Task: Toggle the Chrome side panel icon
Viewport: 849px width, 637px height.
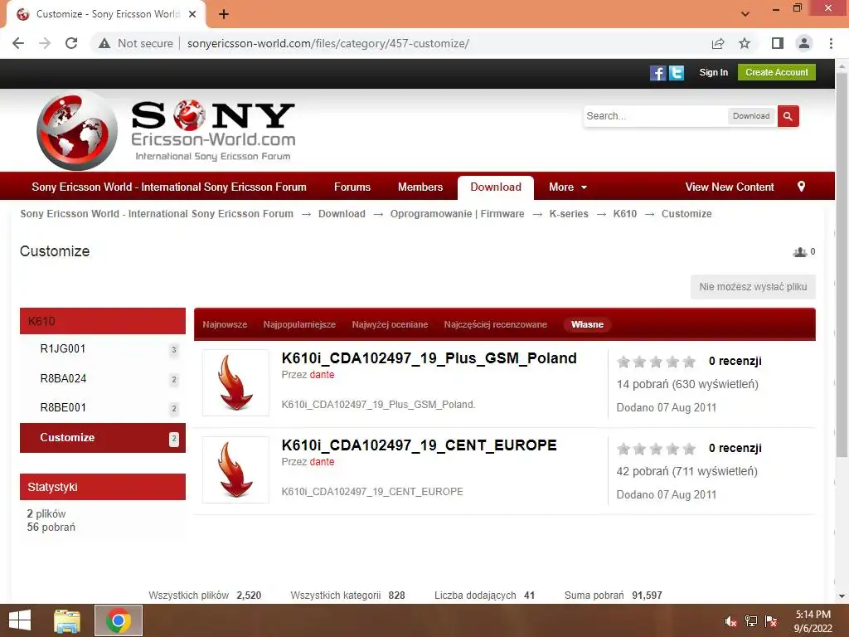Action: tap(778, 43)
